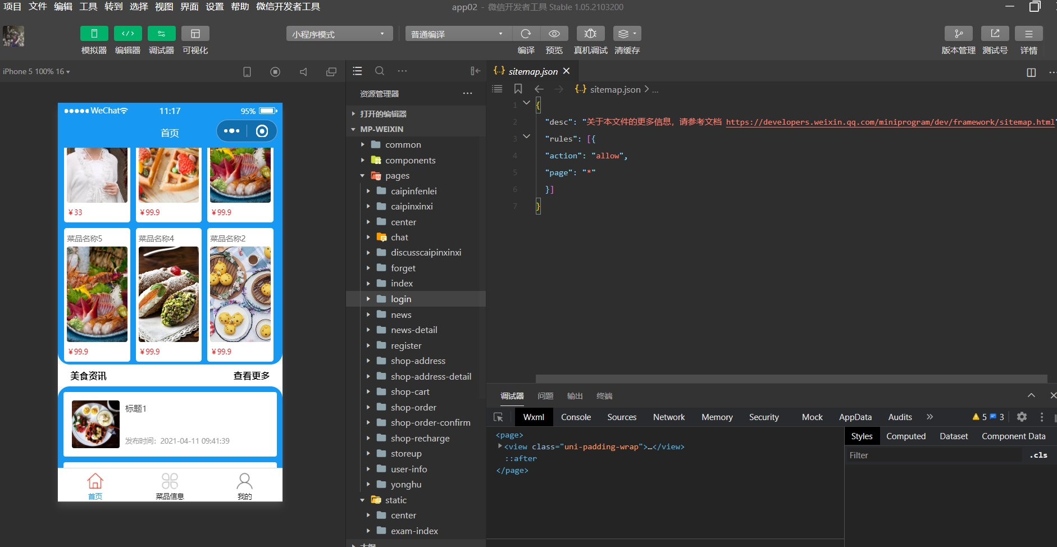Open the test account (测试号) icon
This screenshot has width=1057, height=547.
(995, 34)
